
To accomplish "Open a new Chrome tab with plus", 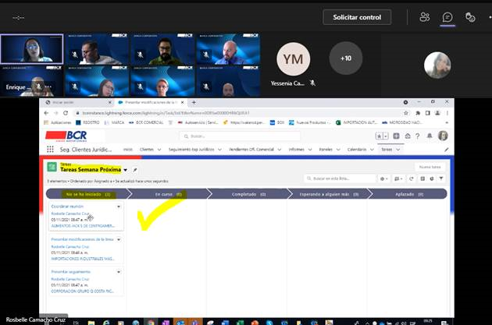I will 194,102.
